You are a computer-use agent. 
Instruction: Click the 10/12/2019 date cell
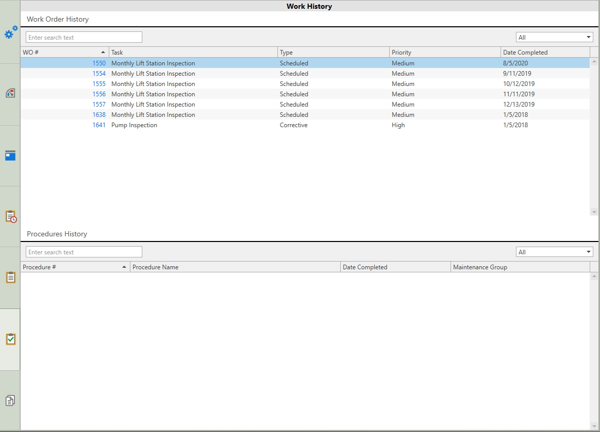click(519, 84)
